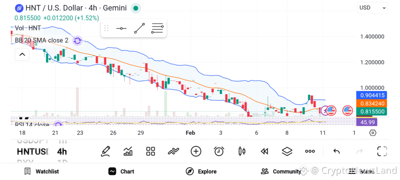This screenshot has width=400, height=180.
Task: Select the horizontal line drawing tool
Action: click(x=121, y=28)
